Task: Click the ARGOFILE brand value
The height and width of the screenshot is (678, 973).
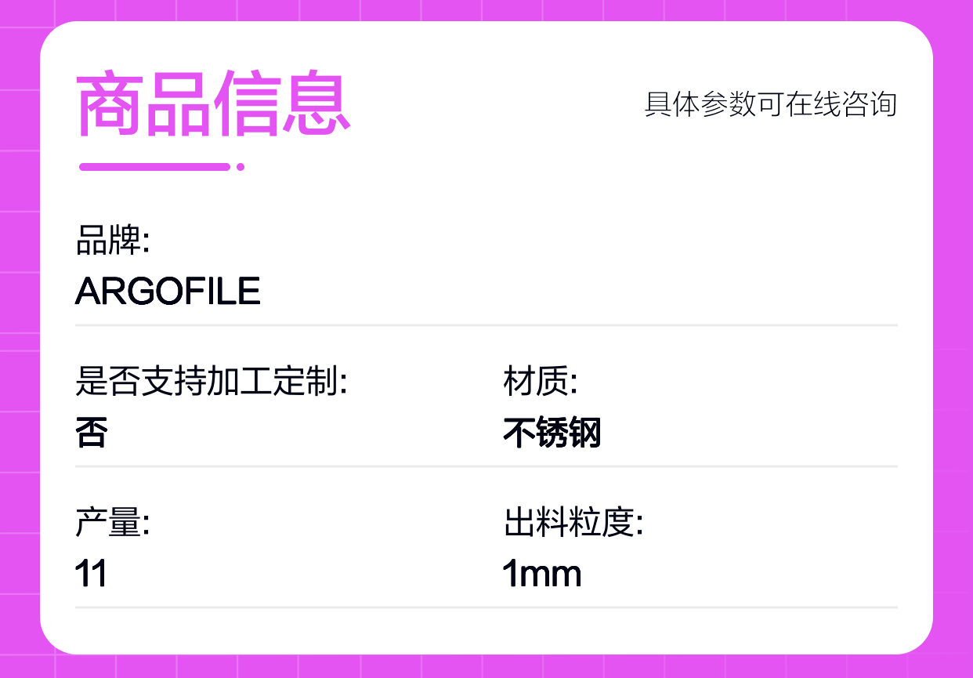Action: click(168, 292)
